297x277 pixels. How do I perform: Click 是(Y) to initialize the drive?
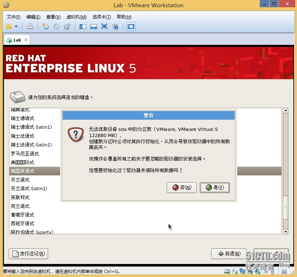[x=215, y=187]
